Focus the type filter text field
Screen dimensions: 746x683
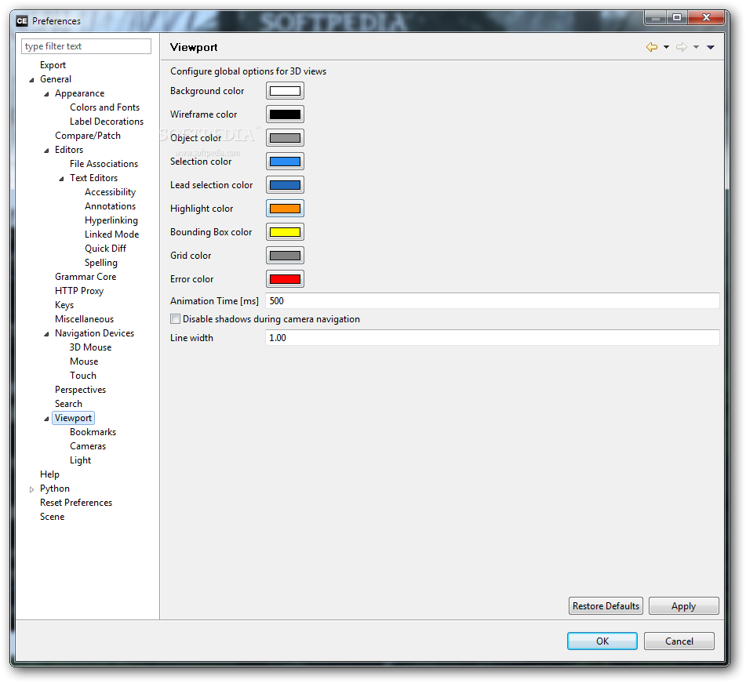coord(86,46)
